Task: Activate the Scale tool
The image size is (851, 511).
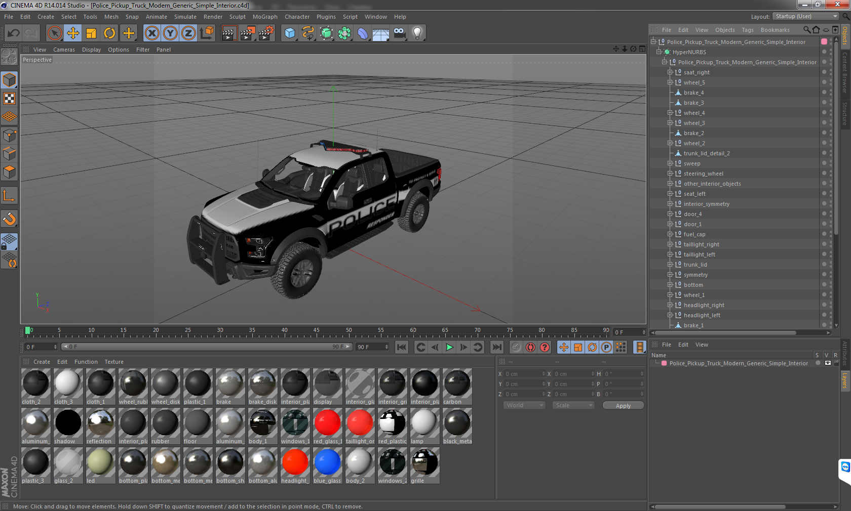Action: [x=91, y=33]
